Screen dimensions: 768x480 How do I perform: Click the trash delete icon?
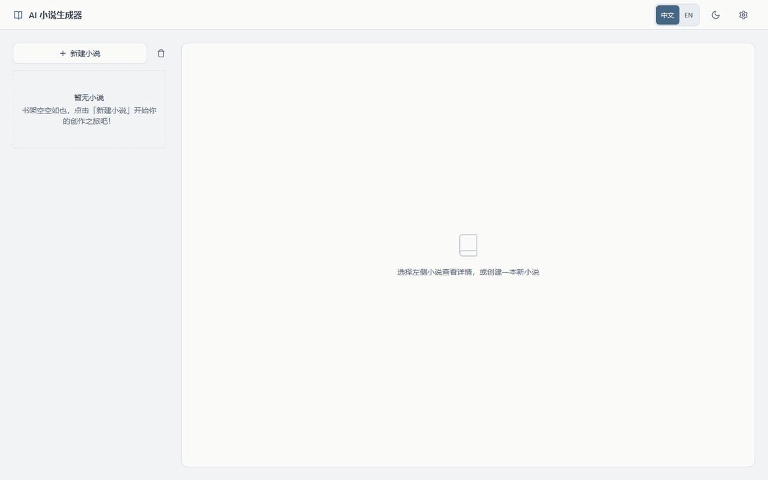click(x=161, y=53)
